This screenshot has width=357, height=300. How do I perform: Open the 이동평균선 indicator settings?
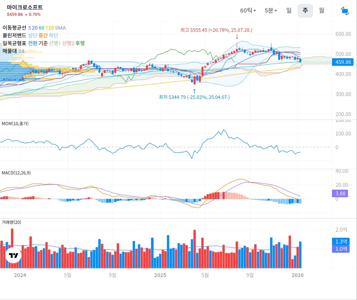(15, 28)
